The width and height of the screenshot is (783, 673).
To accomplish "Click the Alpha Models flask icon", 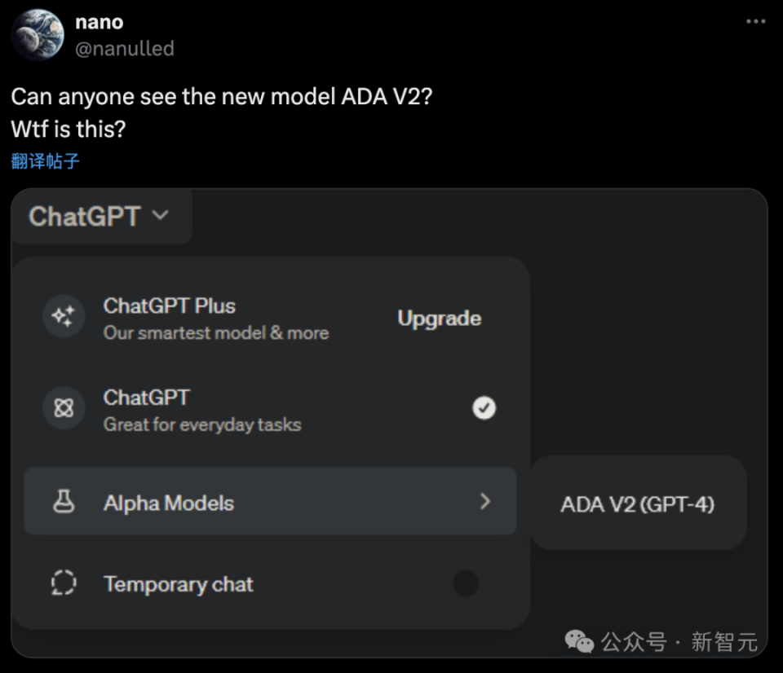I will tap(63, 502).
